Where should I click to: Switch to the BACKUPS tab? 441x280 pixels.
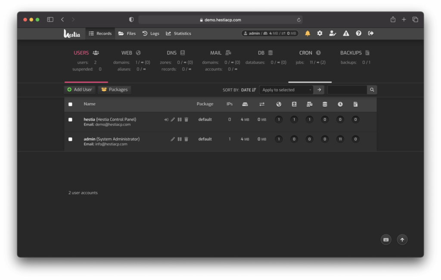coord(355,53)
